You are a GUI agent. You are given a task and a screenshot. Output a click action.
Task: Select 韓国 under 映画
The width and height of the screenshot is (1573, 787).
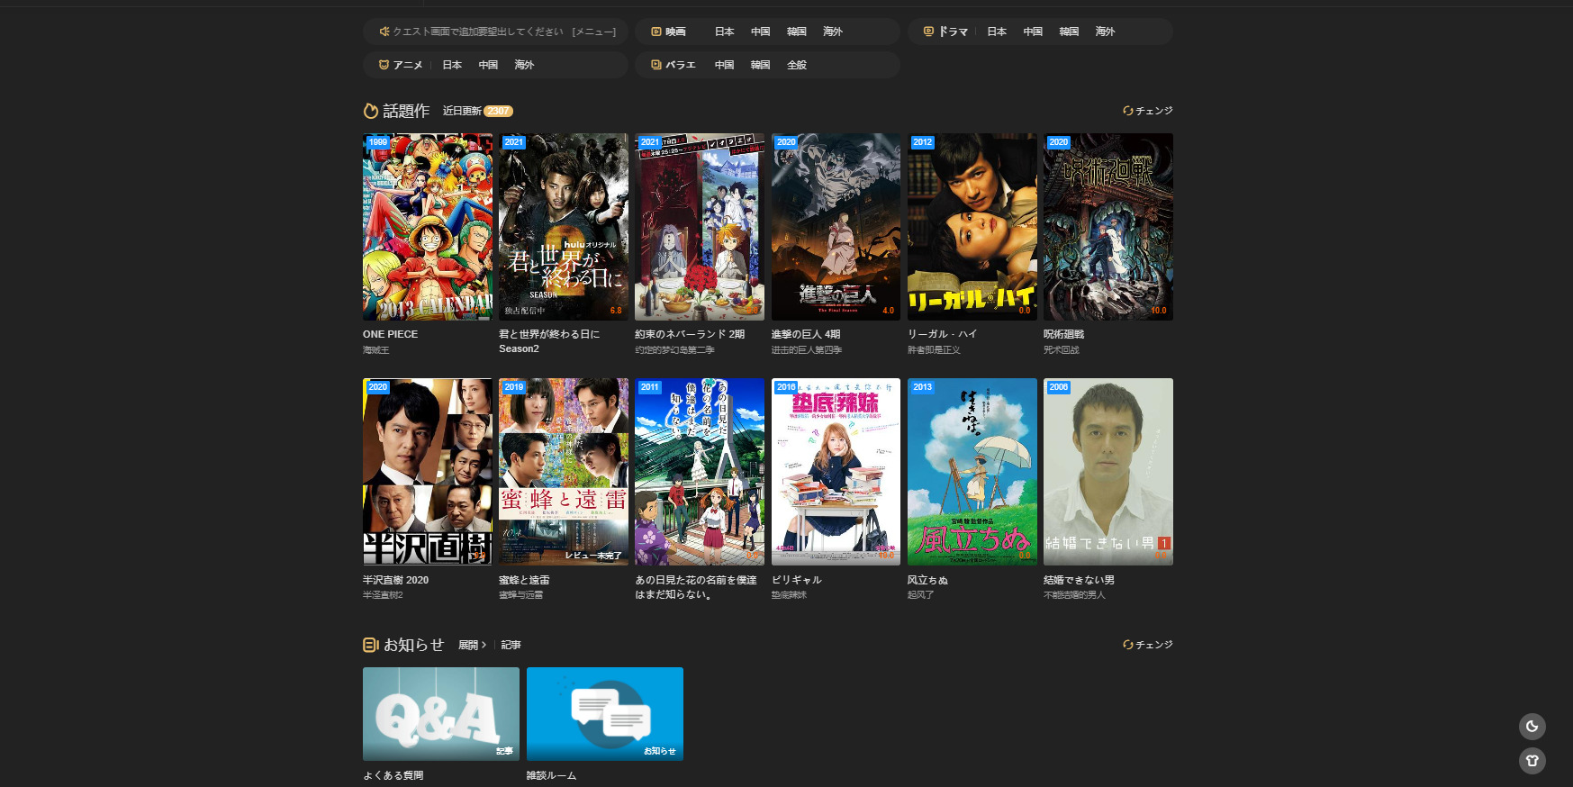[x=797, y=32]
